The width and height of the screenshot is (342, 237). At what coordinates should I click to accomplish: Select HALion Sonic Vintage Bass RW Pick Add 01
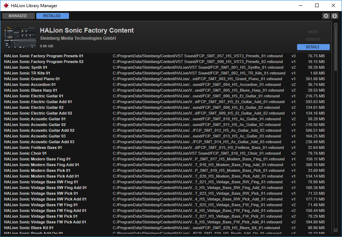[x=45, y=199]
